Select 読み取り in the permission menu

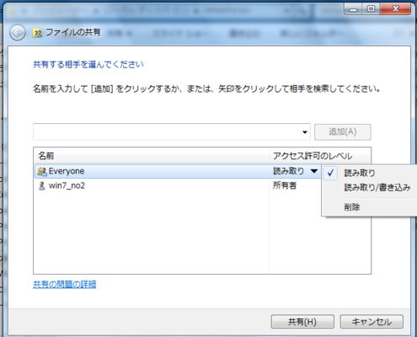coord(360,173)
